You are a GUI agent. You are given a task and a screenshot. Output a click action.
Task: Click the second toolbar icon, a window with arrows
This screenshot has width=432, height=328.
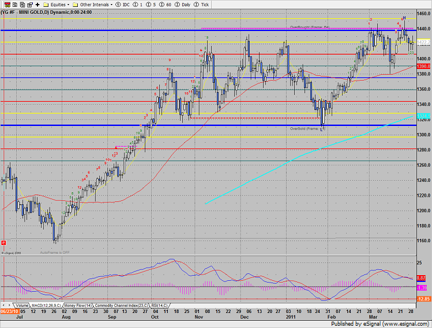[x=15, y=5]
